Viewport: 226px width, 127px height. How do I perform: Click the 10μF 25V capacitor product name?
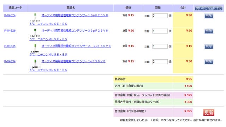(75, 15)
